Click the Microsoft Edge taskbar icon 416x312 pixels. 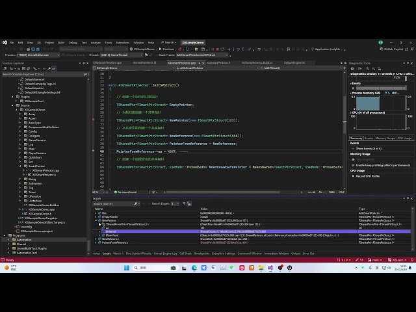click(194, 268)
